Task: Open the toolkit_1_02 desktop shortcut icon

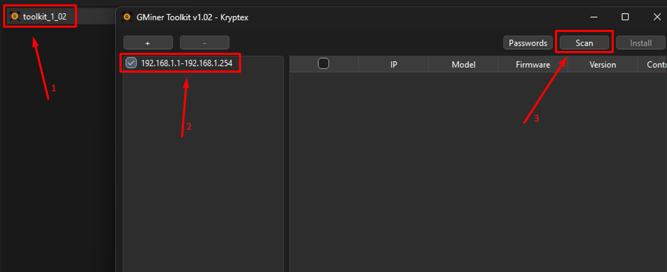Action: [15, 16]
